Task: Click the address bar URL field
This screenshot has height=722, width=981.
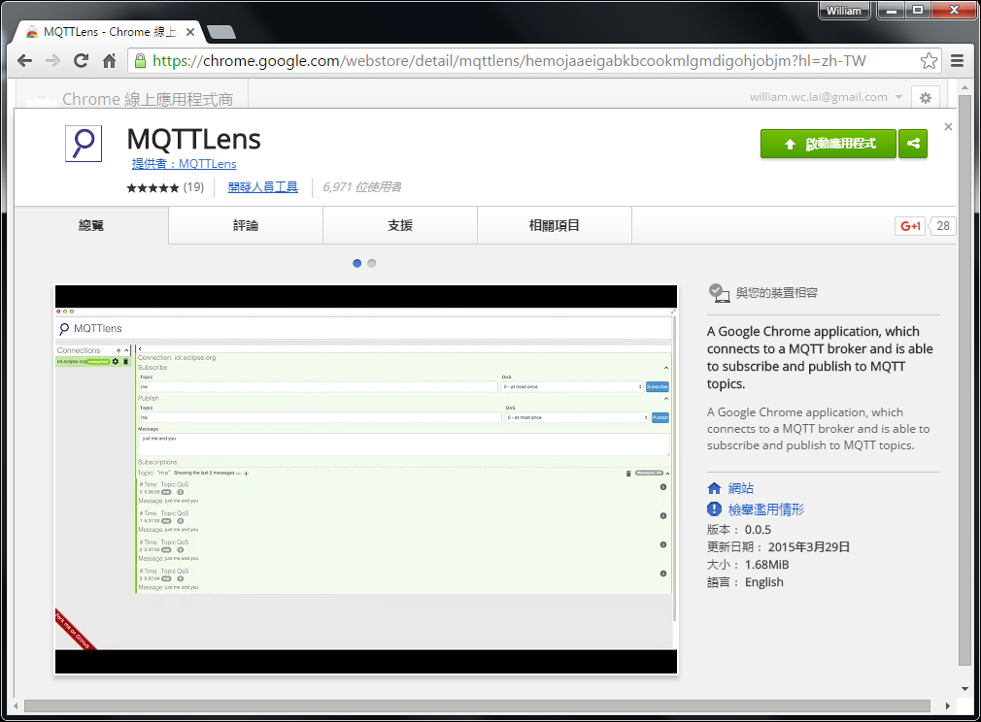Action: point(535,60)
